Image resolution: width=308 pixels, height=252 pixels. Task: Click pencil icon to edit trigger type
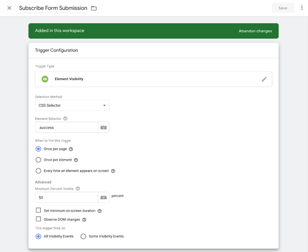(x=264, y=79)
